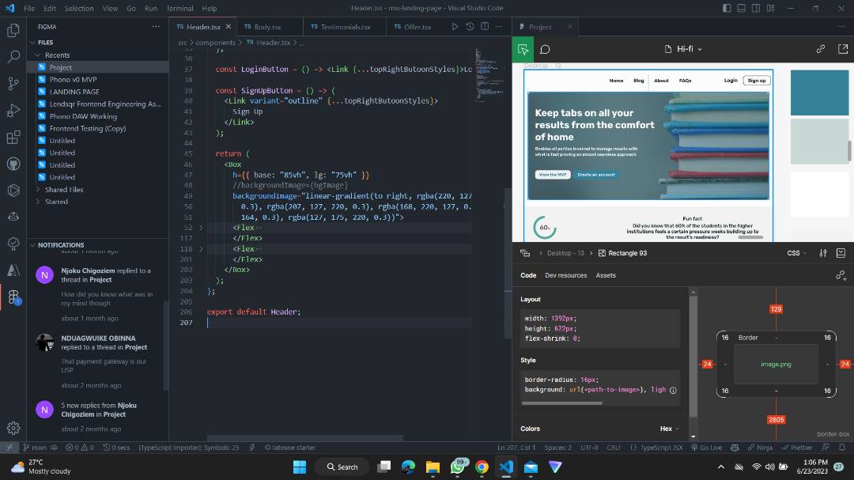This screenshot has width=854, height=480.
Task: Open the Hi-fi page dropdown
Action: pos(683,49)
